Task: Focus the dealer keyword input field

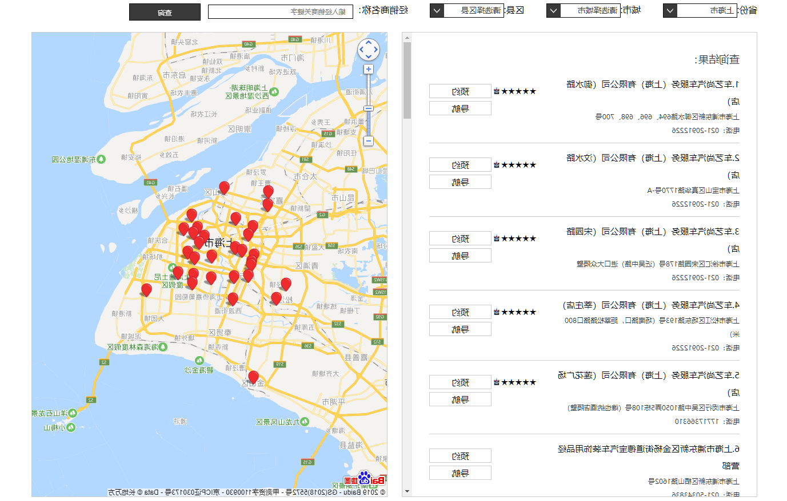Action: pos(281,11)
